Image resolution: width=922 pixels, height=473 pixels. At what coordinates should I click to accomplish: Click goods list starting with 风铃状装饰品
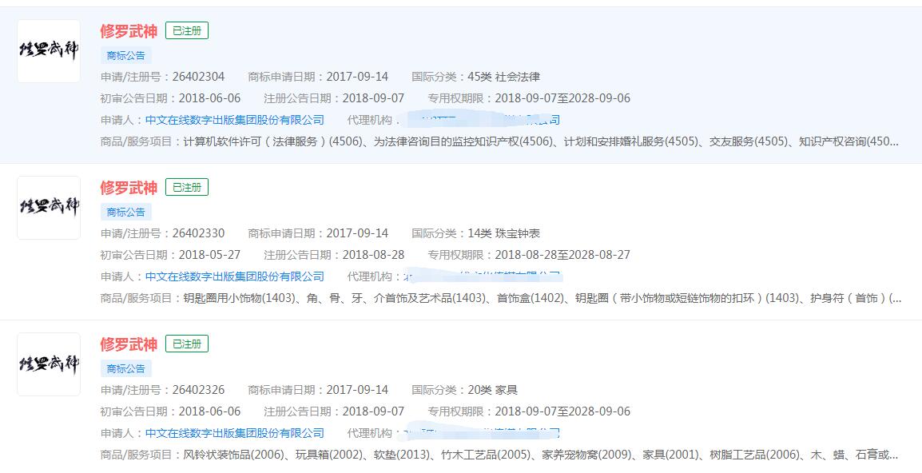click(x=541, y=455)
